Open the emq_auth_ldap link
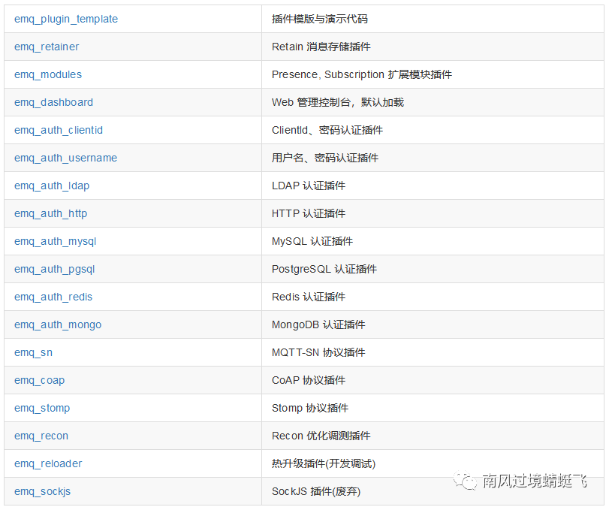Viewport: 606px width, 507px height. pos(52,186)
